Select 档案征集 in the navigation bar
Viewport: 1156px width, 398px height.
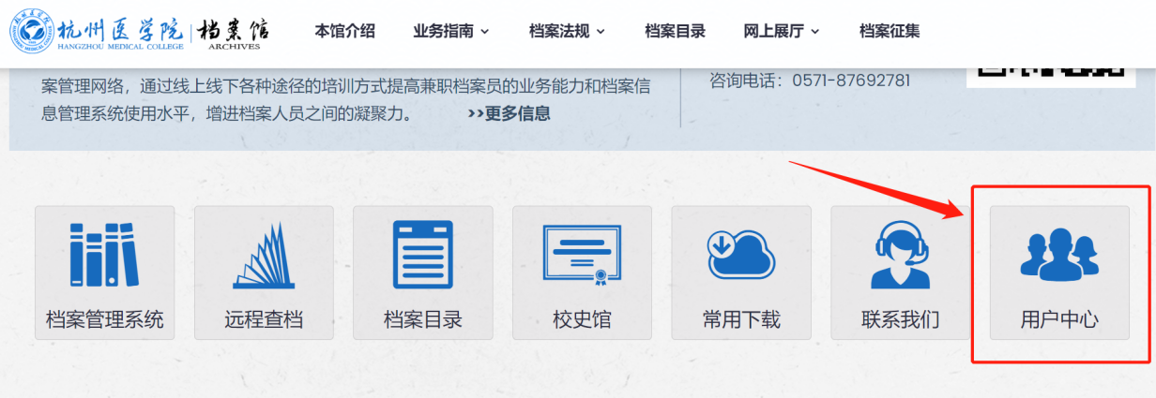tap(890, 31)
